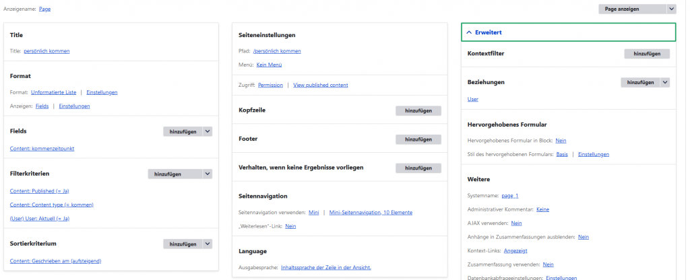
Task: Open the Content: kommenzeitpunkt field
Action: pos(41,149)
